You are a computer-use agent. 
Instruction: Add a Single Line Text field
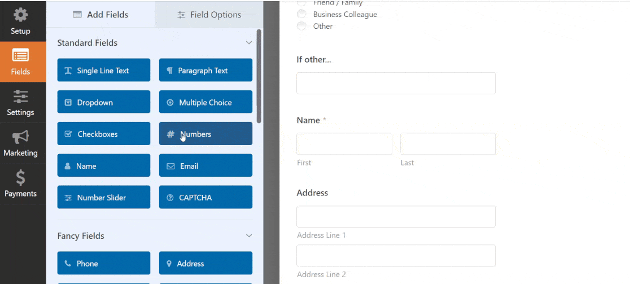point(104,71)
